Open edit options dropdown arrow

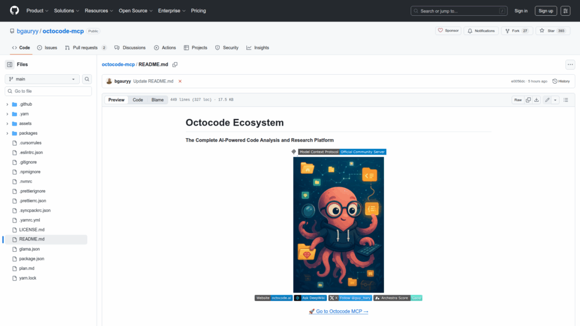point(555,100)
